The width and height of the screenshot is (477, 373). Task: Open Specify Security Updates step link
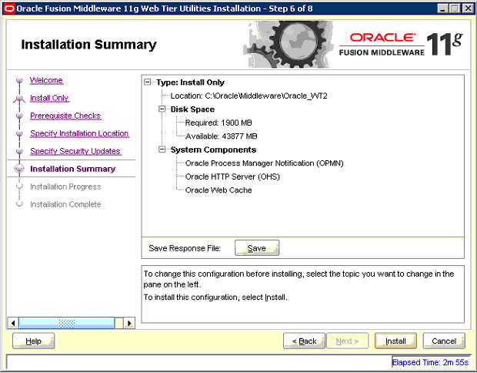click(x=75, y=151)
